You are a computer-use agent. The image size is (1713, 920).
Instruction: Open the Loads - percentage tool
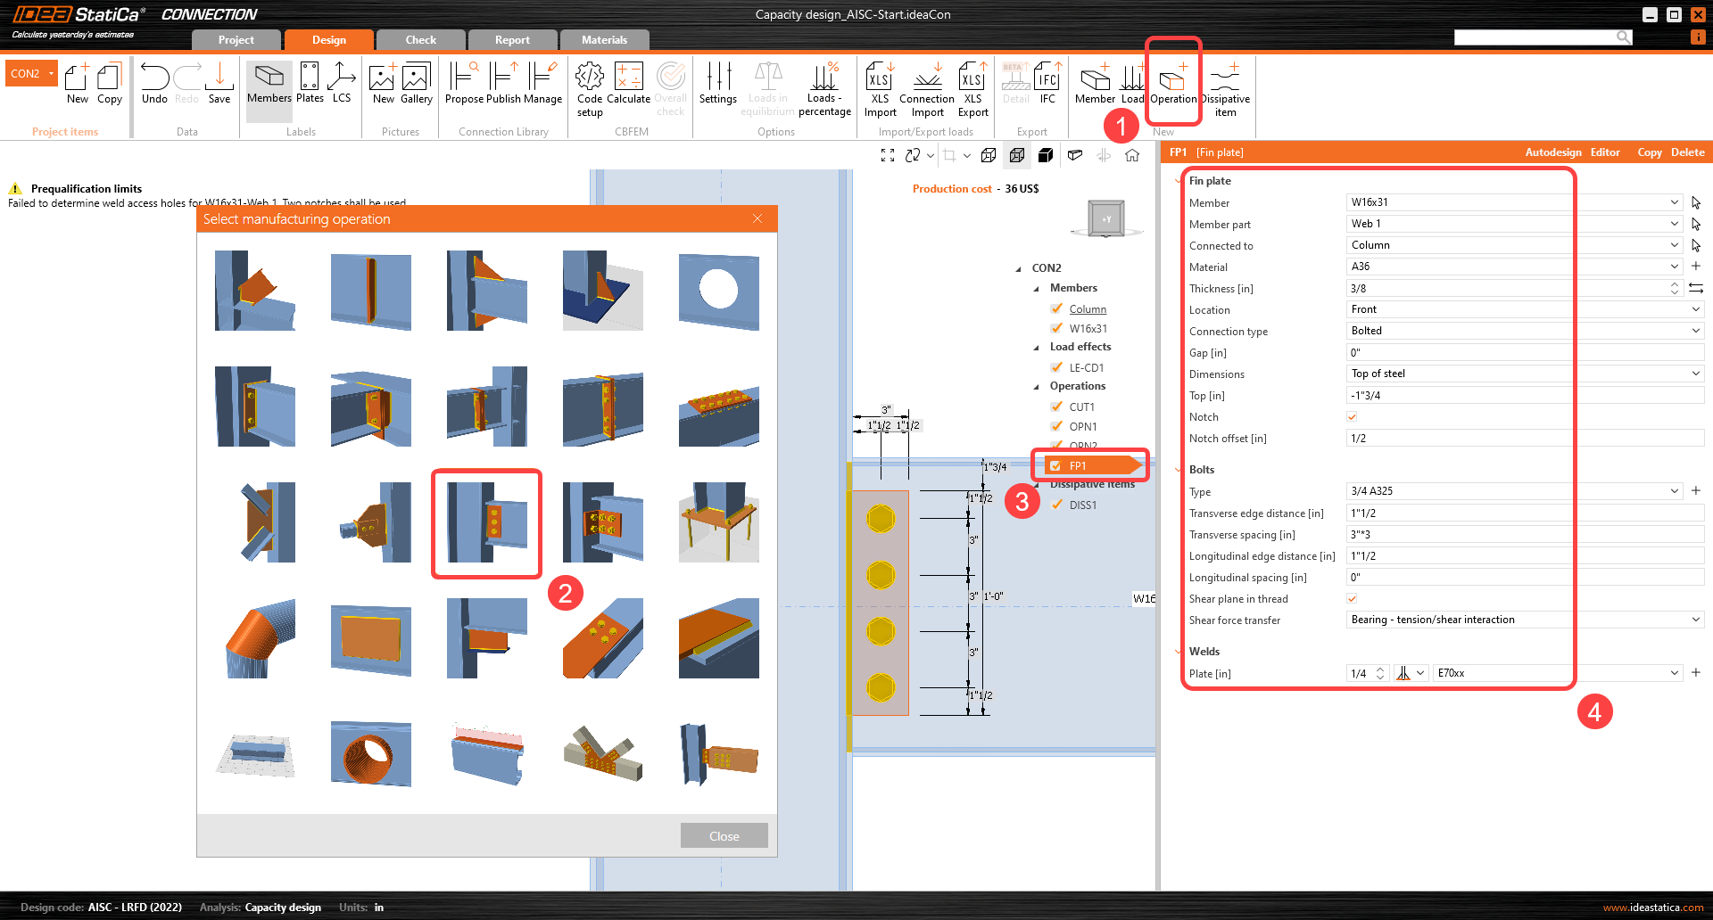(824, 86)
